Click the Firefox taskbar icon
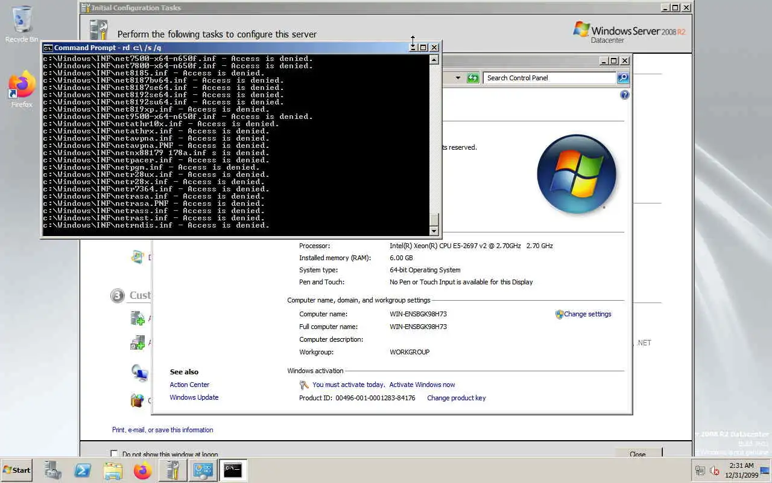The image size is (772, 483). click(143, 470)
